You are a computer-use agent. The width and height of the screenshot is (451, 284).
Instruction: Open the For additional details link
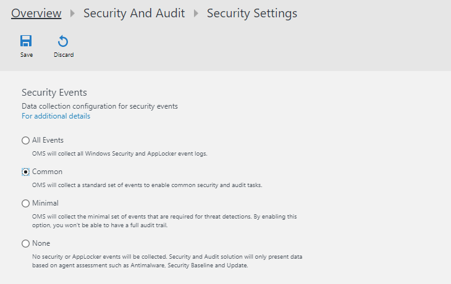point(56,116)
